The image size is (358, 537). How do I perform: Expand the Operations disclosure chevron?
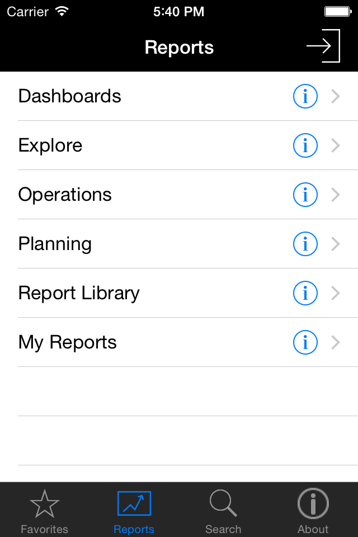click(336, 195)
